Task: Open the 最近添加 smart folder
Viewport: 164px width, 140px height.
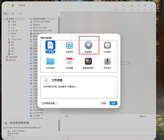Action: [12, 60]
